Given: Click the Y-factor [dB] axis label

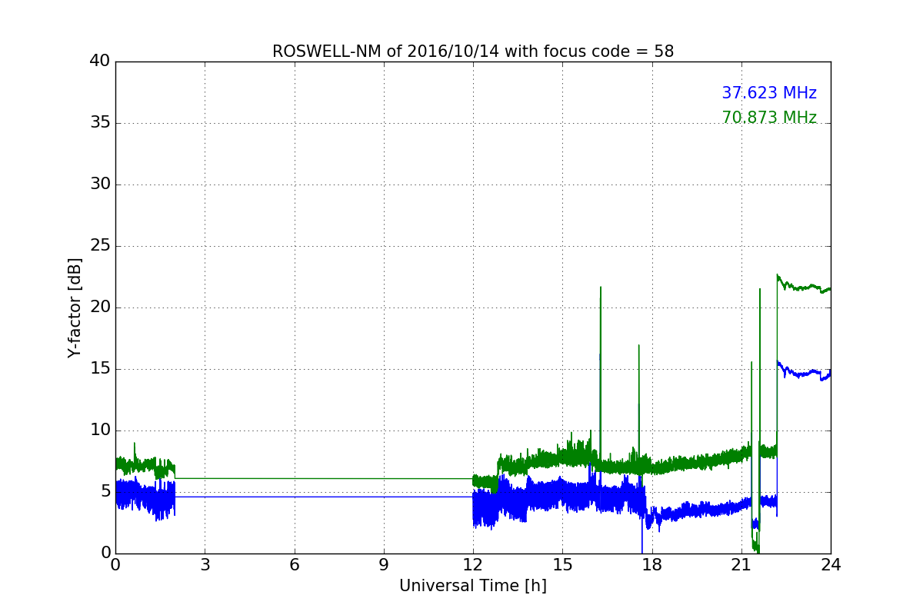Looking at the screenshot, I should click(x=75, y=307).
